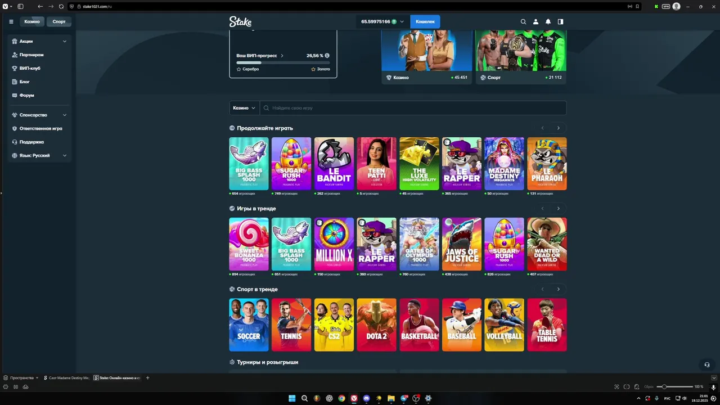Open Блог in sidebar
This screenshot has width=720, height=405.
click(39, 82)
